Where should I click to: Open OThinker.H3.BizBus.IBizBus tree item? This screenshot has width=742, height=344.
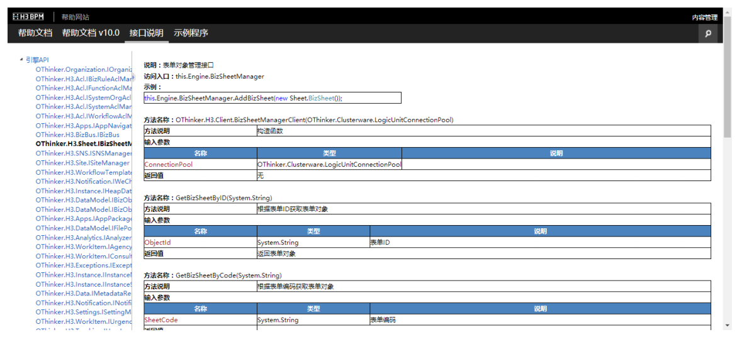77,135
